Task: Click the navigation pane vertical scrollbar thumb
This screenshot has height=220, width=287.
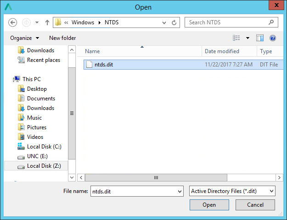Action: click(72, 113)
